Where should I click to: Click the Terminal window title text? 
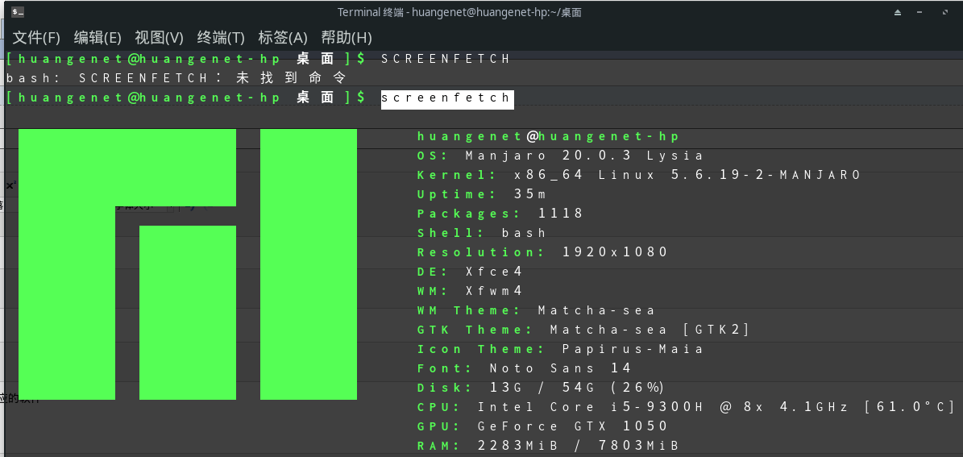[x=459, y=12]
